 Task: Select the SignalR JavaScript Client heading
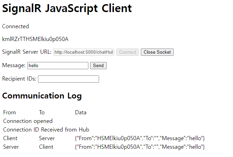point(67,8)
